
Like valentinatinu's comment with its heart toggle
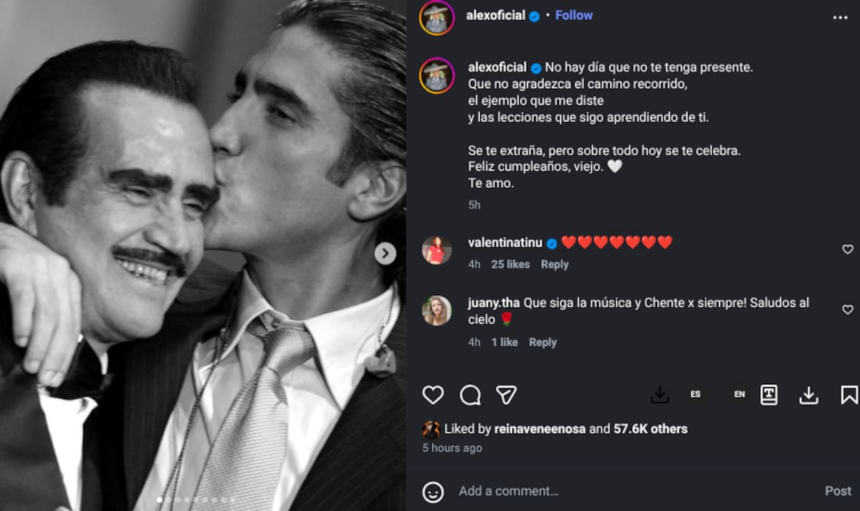847,249
